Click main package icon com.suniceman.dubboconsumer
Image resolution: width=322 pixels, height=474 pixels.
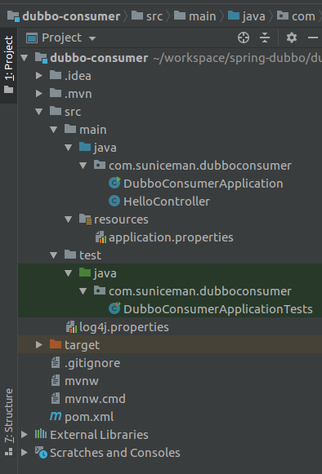(x=100, y=165)
